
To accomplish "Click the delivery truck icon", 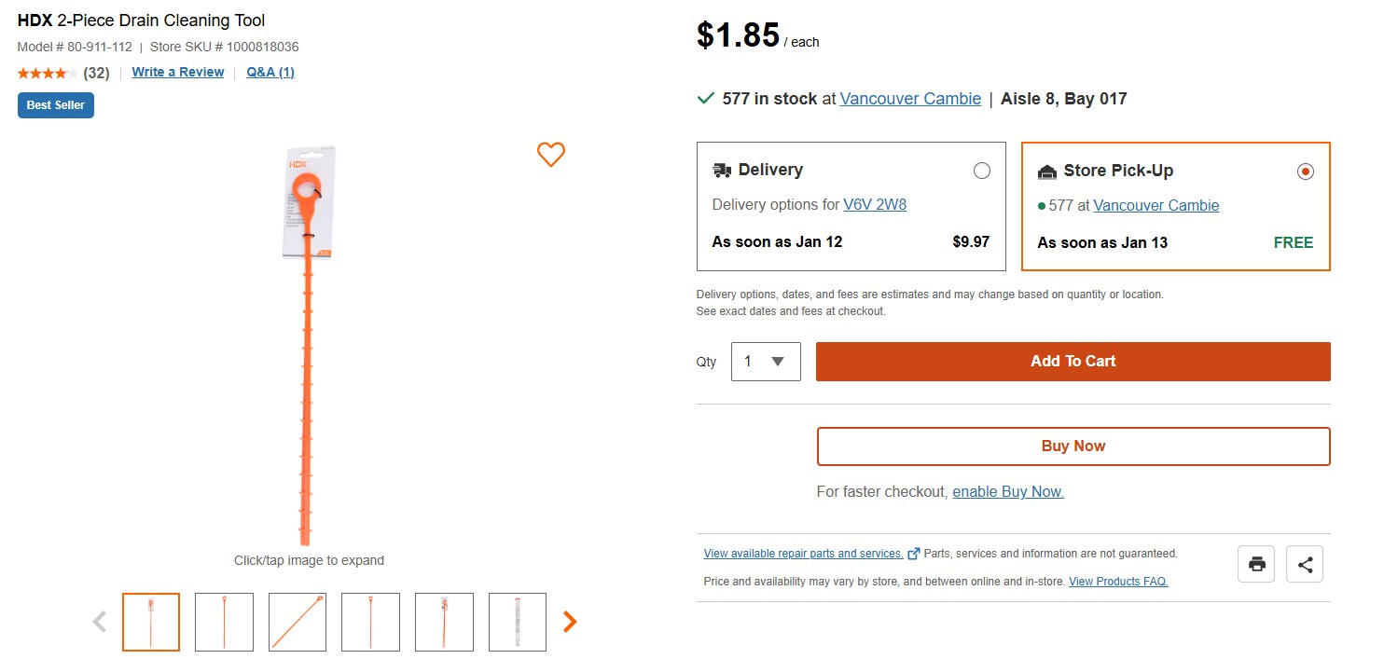I will (722, 171).
